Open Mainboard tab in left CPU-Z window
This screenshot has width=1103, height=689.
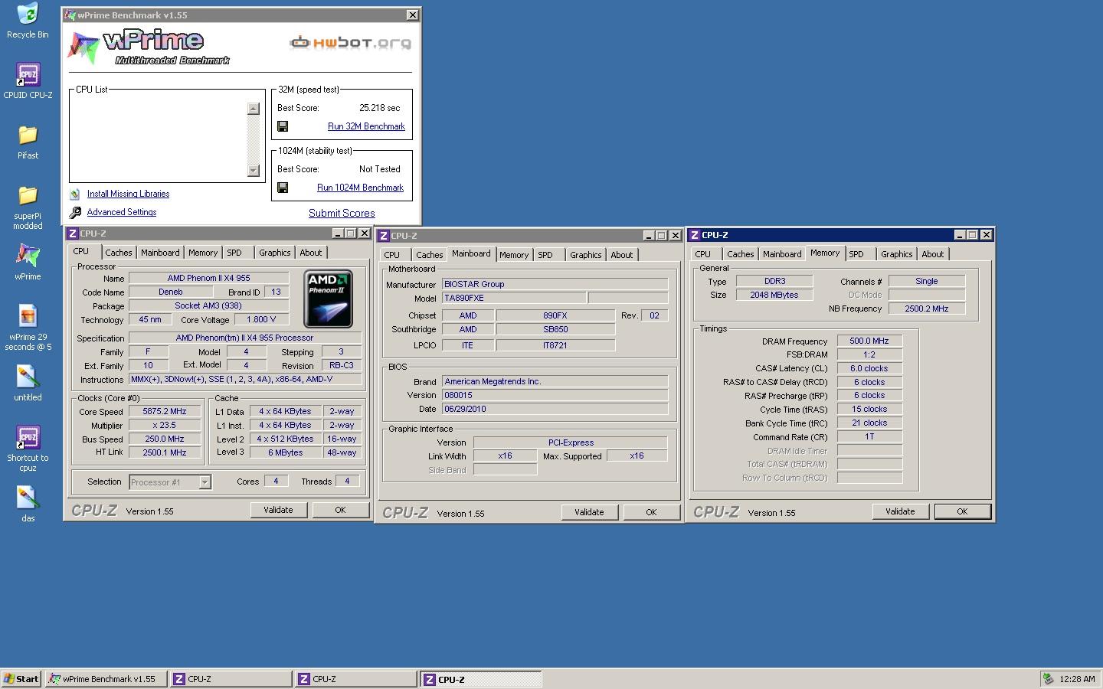point(160,253)
